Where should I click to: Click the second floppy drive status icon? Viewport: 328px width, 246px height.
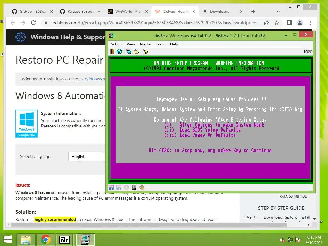coord(119,187)
